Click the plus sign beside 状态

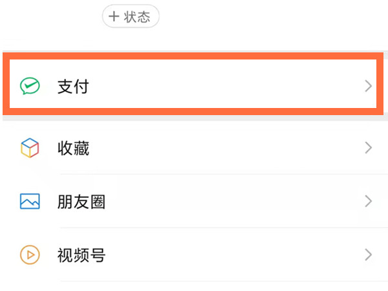[114, 17]
